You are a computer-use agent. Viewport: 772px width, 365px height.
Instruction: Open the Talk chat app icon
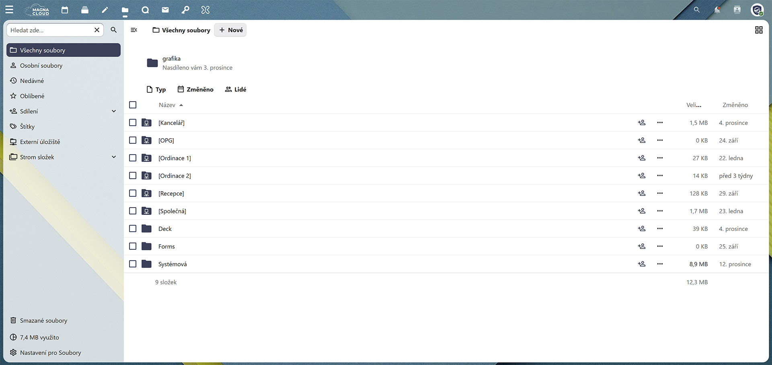point(145,10)
